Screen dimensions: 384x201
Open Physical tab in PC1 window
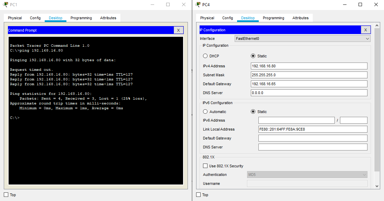pos(15,18)
